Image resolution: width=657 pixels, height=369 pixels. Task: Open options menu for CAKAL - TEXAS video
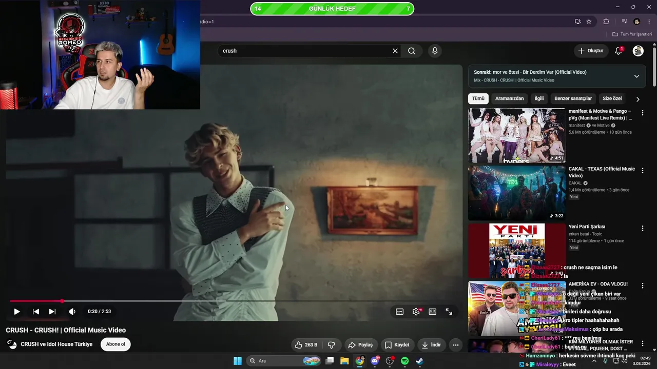(643, 171)
